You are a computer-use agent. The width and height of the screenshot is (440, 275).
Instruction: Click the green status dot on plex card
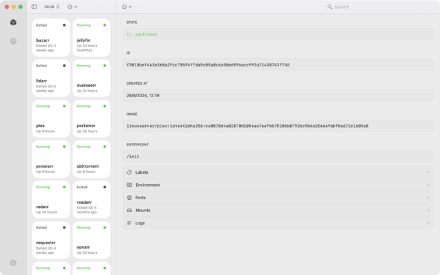point(64,106)
